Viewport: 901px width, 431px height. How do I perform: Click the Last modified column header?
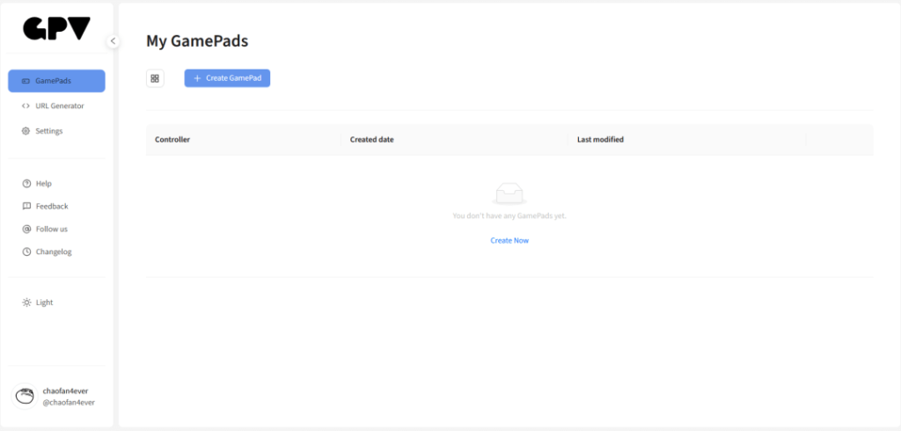coord(600,140)
